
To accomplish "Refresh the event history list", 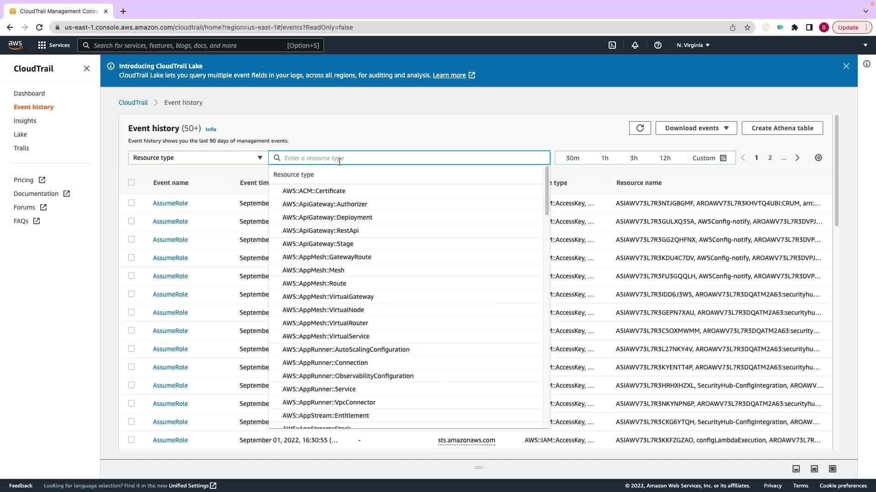I will (640, 128).
